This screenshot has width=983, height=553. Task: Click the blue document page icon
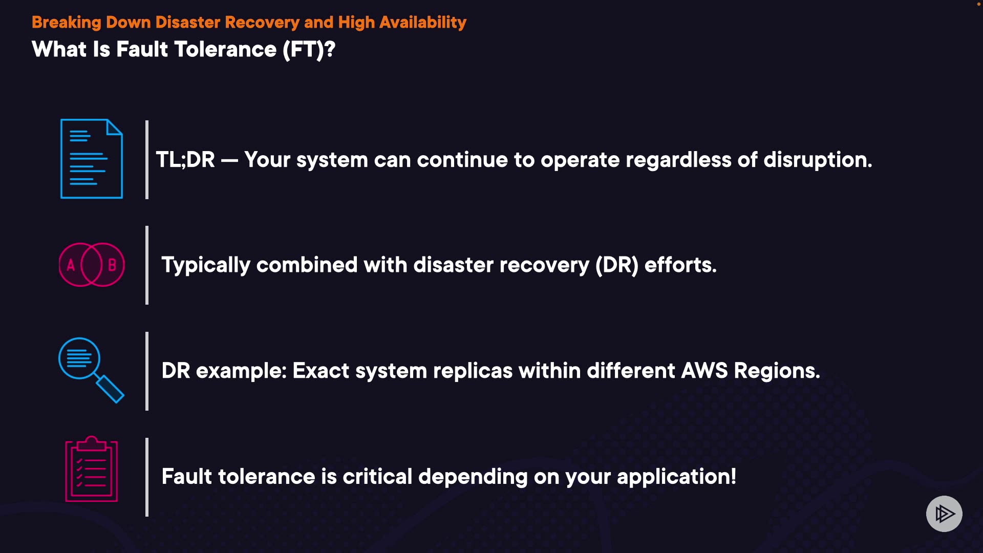[x=92, y=159]
